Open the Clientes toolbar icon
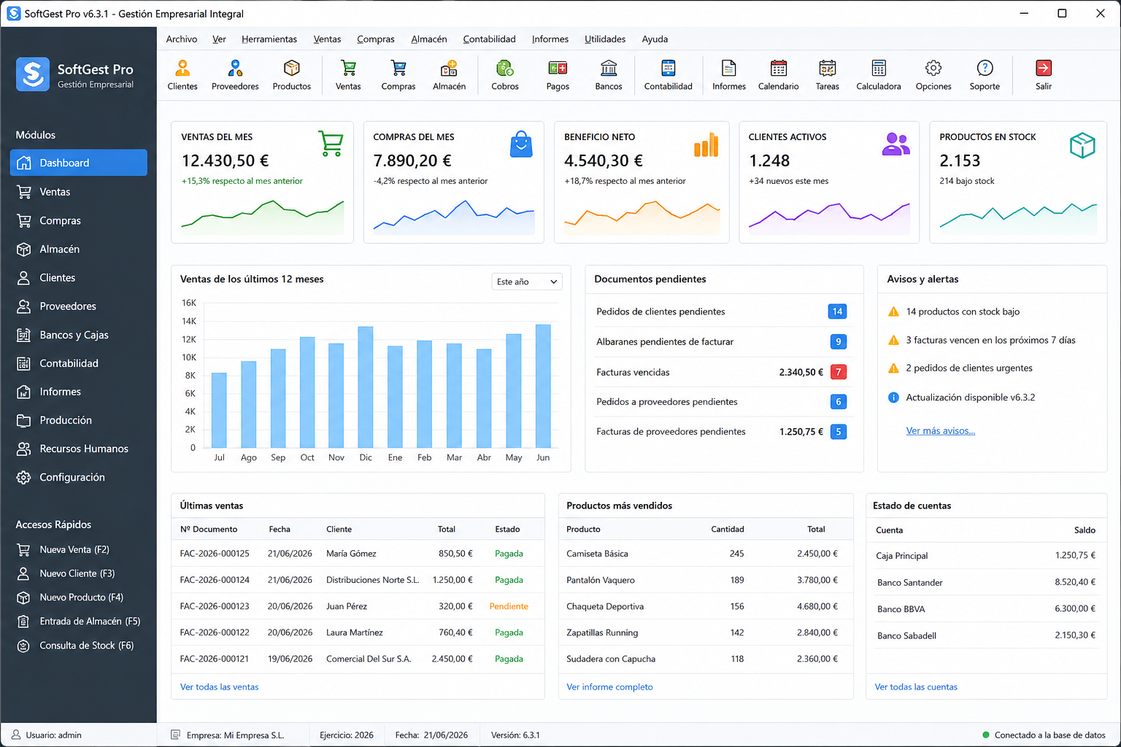The width and height of the screenshot is (1121, 747). [x=182, y=75]
